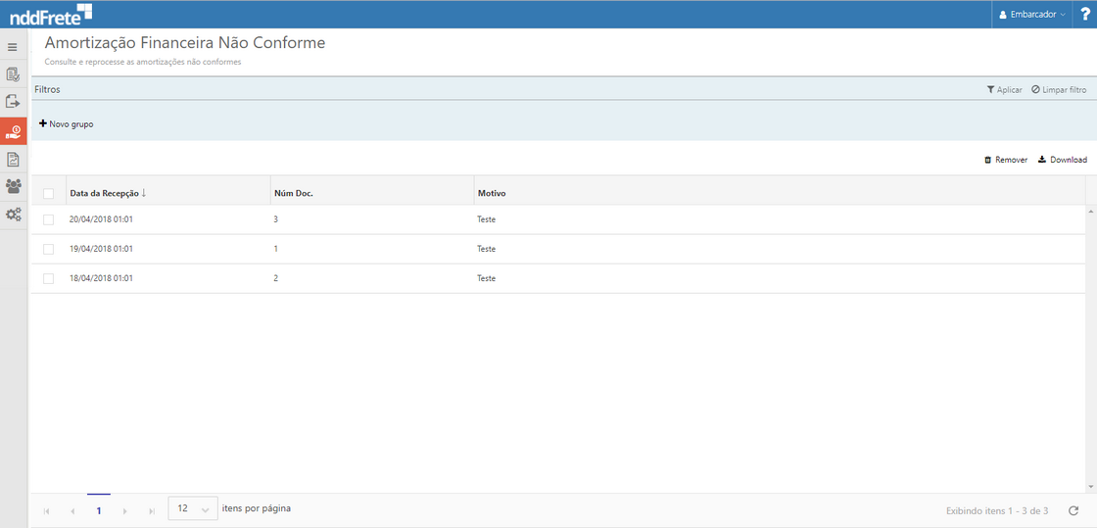
Task: Open the report chart sidebar icon
Action: [x=13, y=159]
